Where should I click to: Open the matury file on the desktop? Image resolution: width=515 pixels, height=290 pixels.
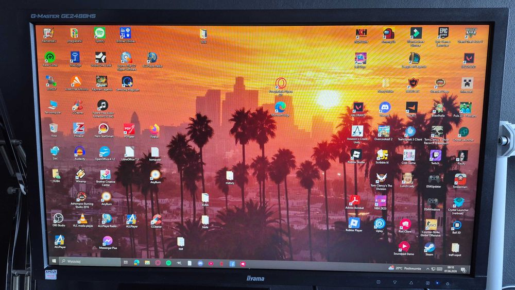click(230, 178)
